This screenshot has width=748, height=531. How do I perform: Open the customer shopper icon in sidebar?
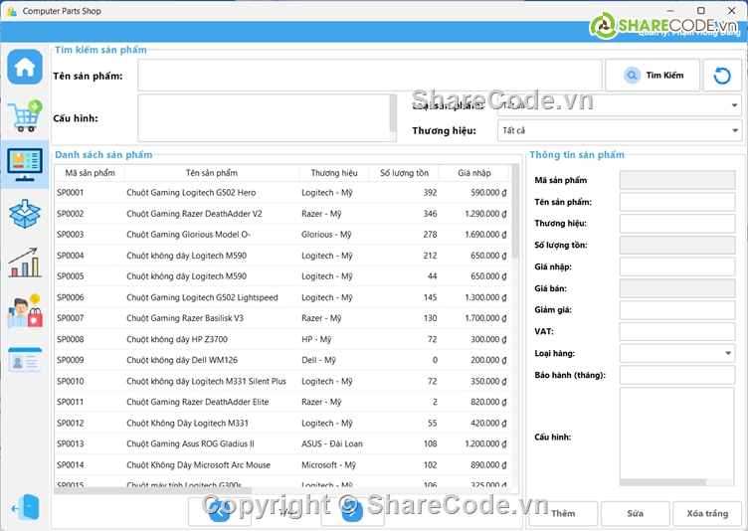[x=25, y=311]
